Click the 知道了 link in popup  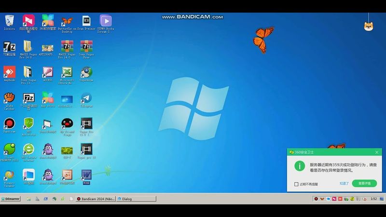point(344,183)
